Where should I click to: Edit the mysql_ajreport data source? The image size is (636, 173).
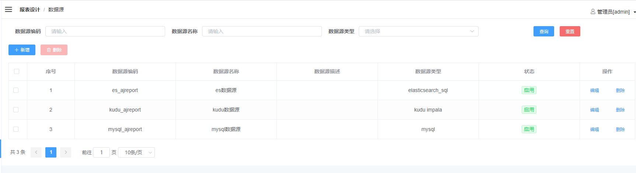click(594, 130)
